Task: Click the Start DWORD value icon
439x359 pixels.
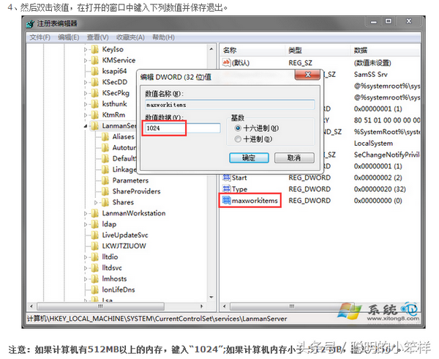Action: (x=226, y=177)
